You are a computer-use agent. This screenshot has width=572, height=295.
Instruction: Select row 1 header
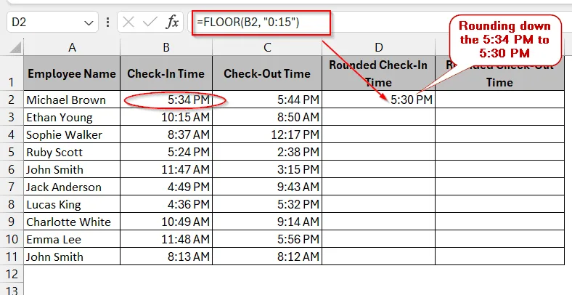(x=12, y=73)
